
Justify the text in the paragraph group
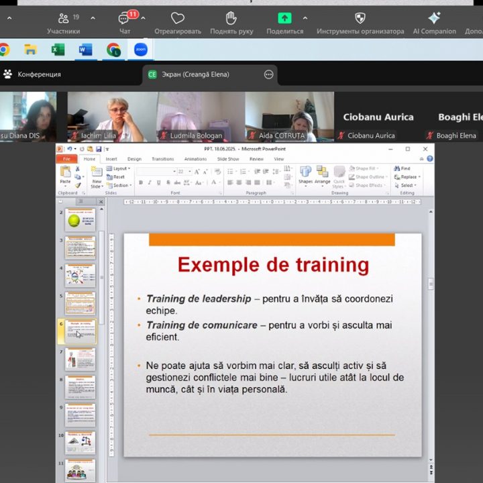coord(257,182)
